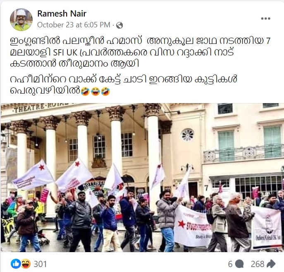This screenshot has width=284, height=272.
Task: Click the Malayalam post text first paragraph
Action: [140, 53]
